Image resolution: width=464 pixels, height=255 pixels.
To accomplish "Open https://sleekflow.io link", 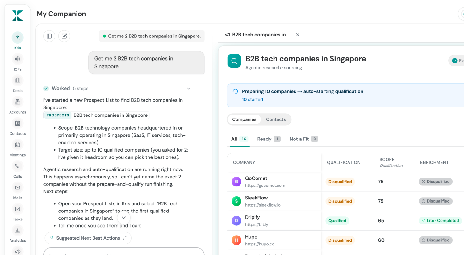I will [263, 205].
